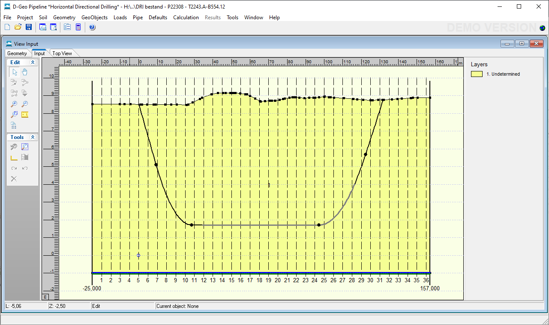
Task: Open the Soil menu
Action: click(x=43, y=18)
